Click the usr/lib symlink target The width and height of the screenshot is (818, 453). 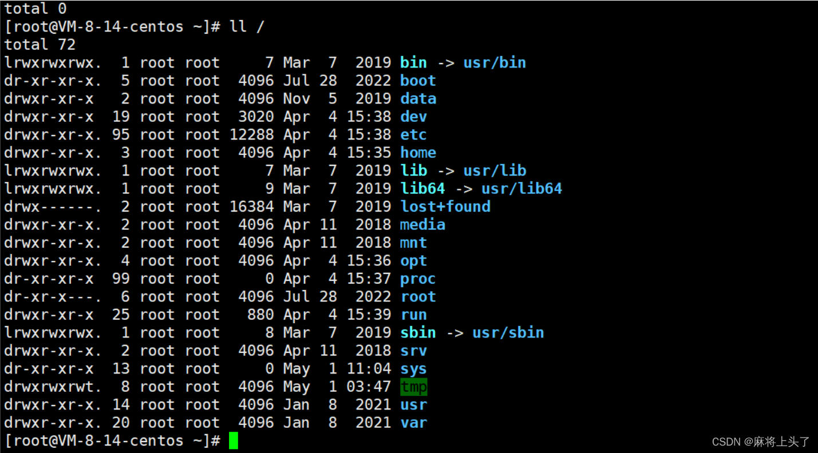495,170
